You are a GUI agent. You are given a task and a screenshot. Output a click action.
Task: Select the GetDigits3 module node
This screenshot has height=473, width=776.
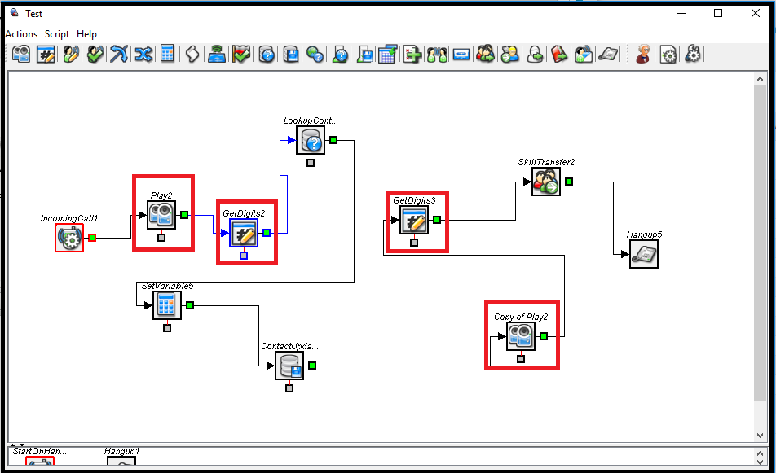414,220
